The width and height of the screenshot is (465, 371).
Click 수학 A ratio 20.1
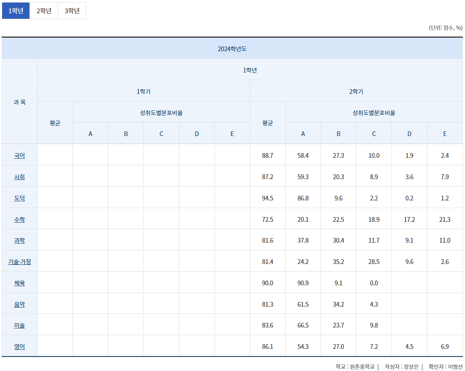(303, 220)
